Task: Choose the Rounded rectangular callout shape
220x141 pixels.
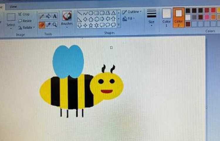Action: pos(102,25)
